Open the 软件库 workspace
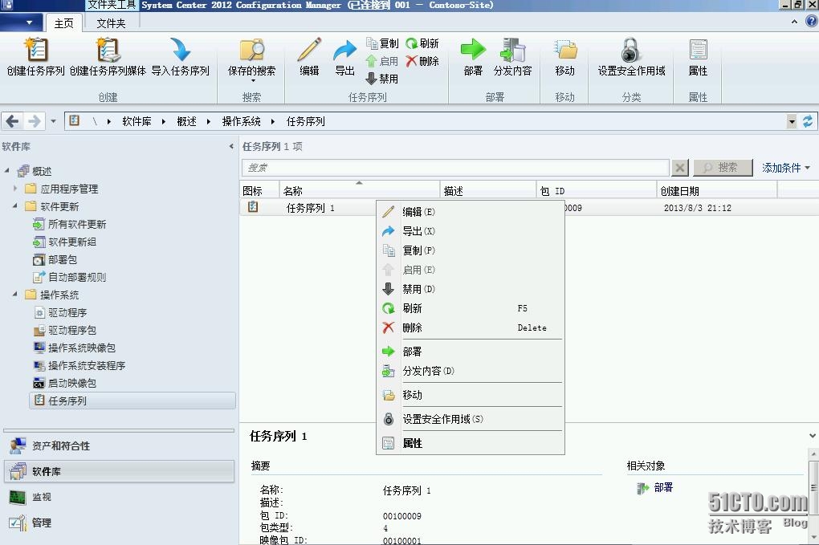Image resolution: width=819 pixels, height=545 pixels. [x=119, y=471]
